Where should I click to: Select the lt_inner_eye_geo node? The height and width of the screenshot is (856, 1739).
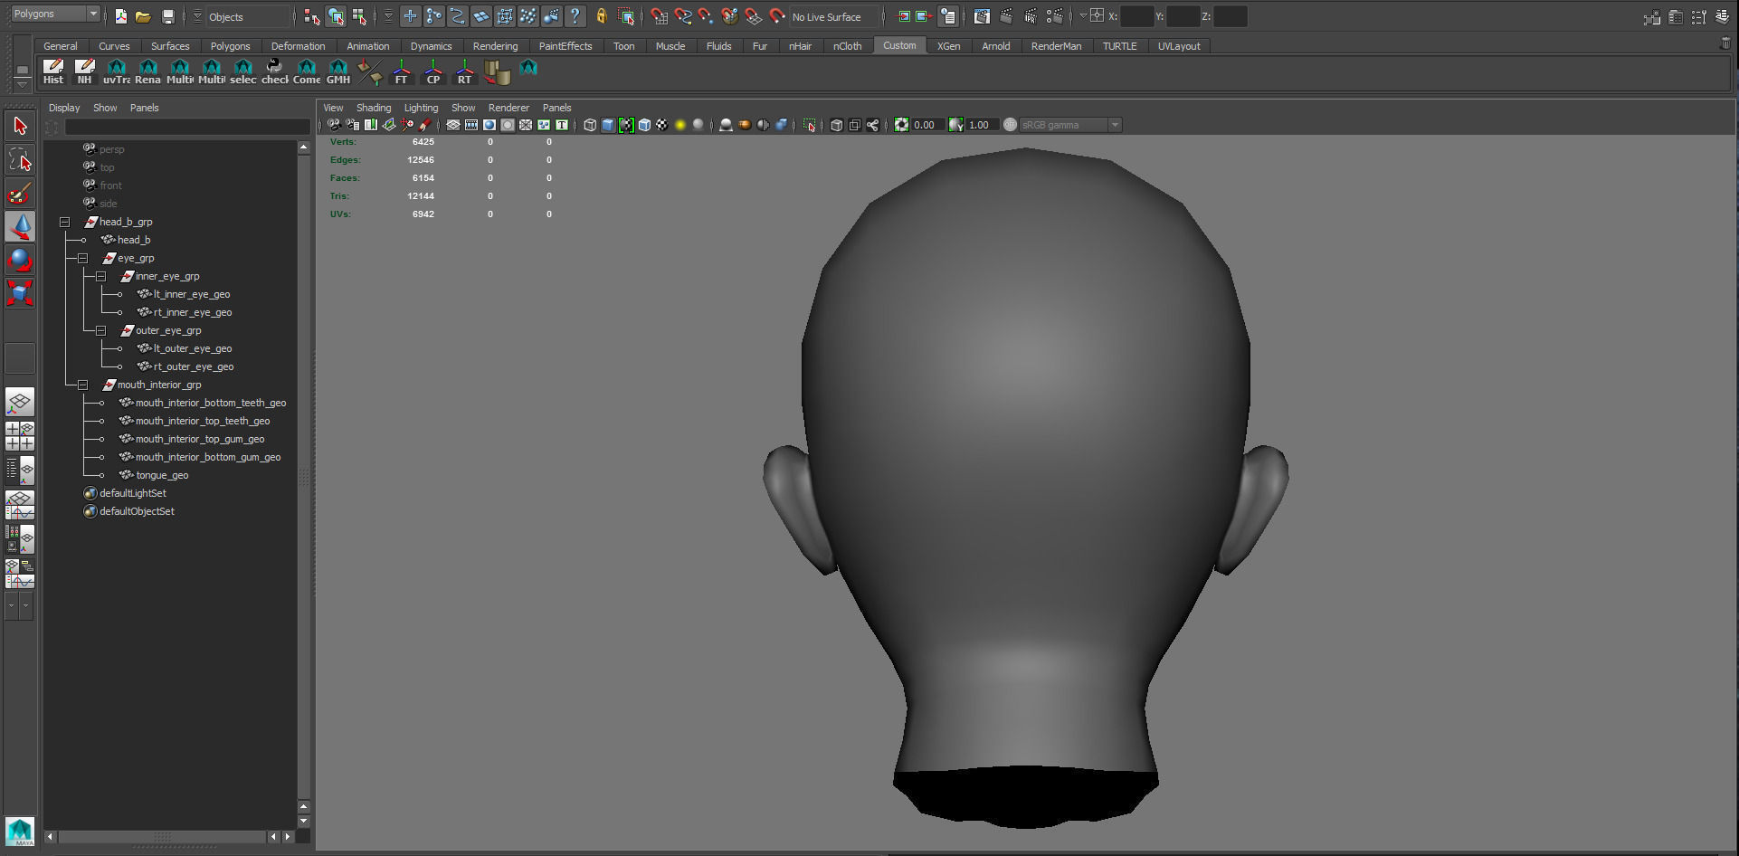coord(192,294)
